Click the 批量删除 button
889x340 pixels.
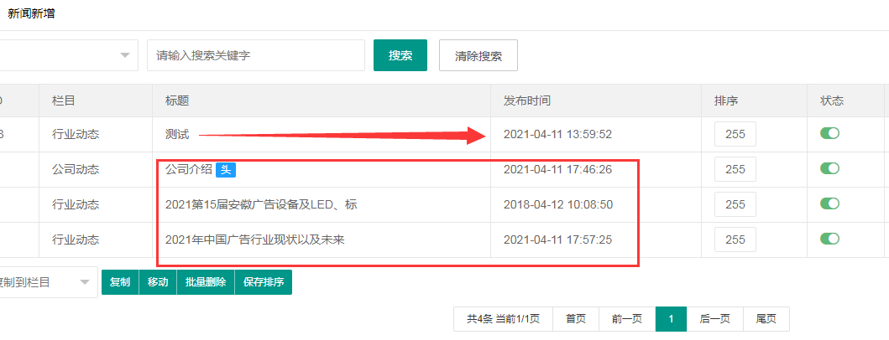[x=206, y=281]
